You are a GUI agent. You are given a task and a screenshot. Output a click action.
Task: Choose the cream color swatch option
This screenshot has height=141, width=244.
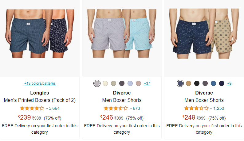tap(105, 83)
